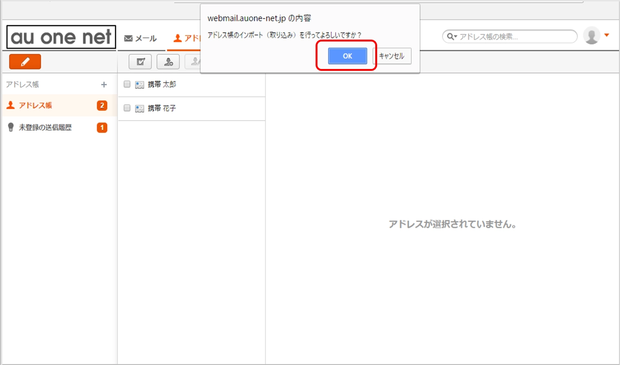This screenshot has height=365, width=620.
Task: Click the edit contact toolbar icon
Action: [x=194, y=61]
